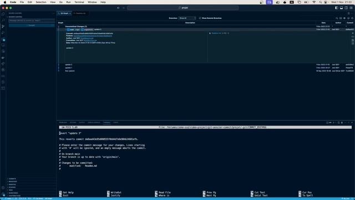This screenshot has height=200, width=355.
Task: Click the Date column header
Action: (x=323, y=23)
